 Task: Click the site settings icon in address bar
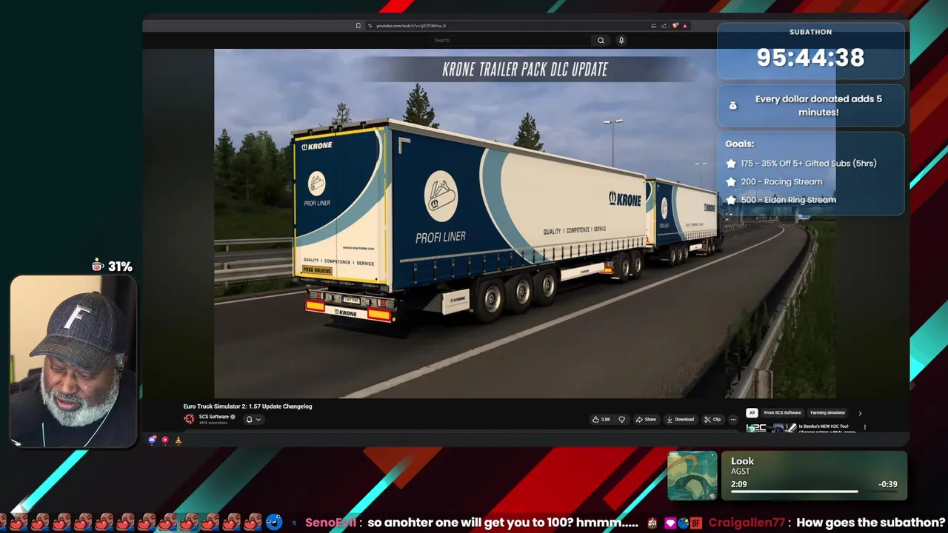coord(370,26)
